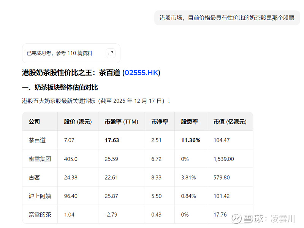This screenshot has width=304, height=228.
Task: Click the dividend yield 0.84%
Action: point(188,196)
